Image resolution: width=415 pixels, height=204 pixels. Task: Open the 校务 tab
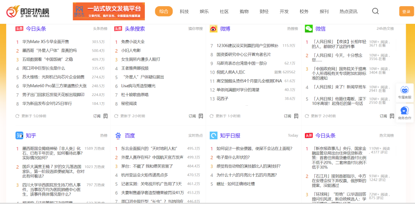pos(304,11)
